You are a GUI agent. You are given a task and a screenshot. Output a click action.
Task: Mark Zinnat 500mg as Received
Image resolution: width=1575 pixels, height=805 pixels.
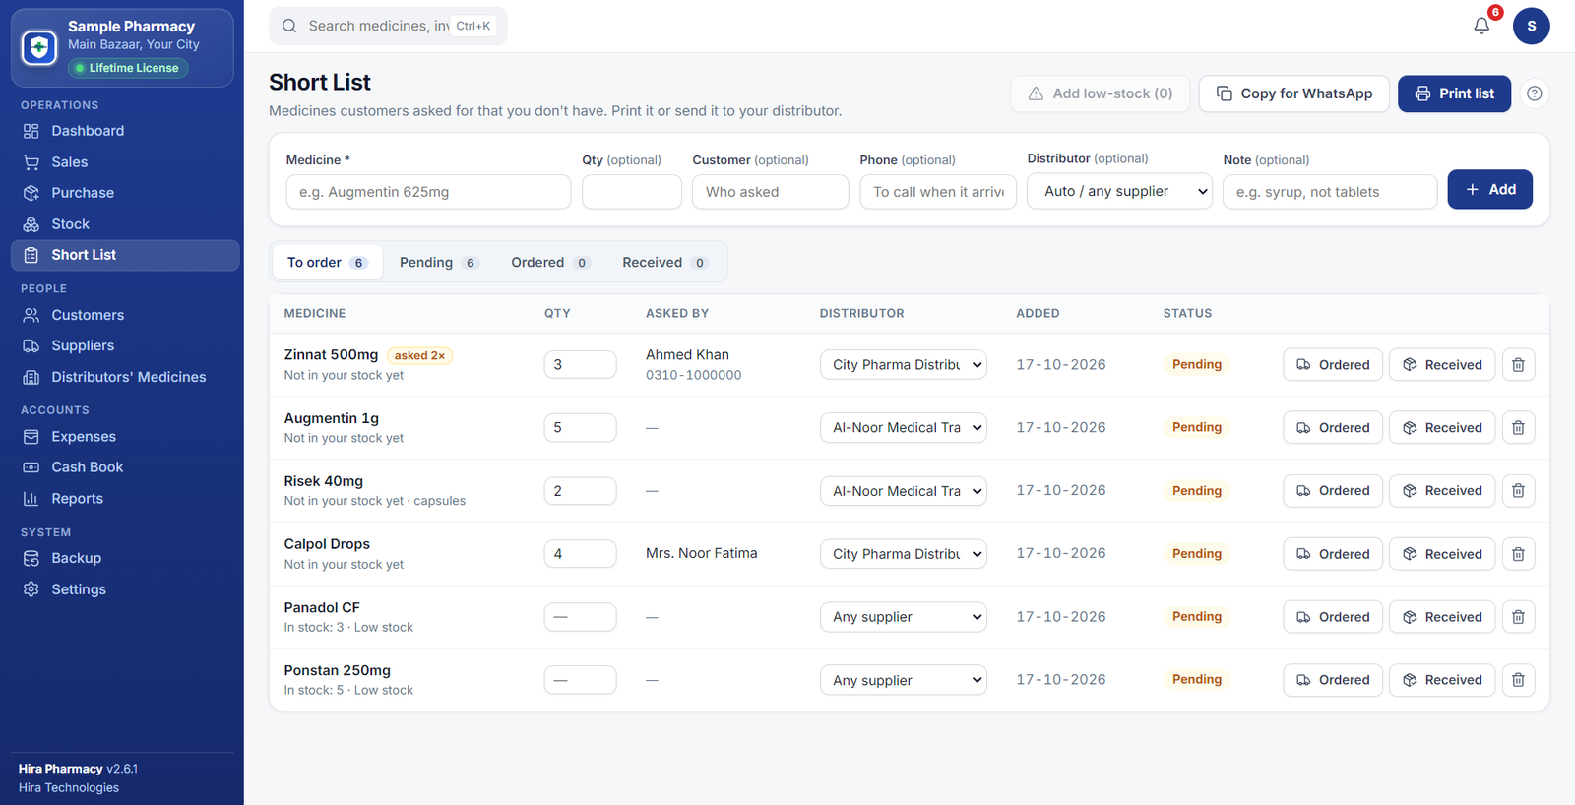tap(1442, 365)
